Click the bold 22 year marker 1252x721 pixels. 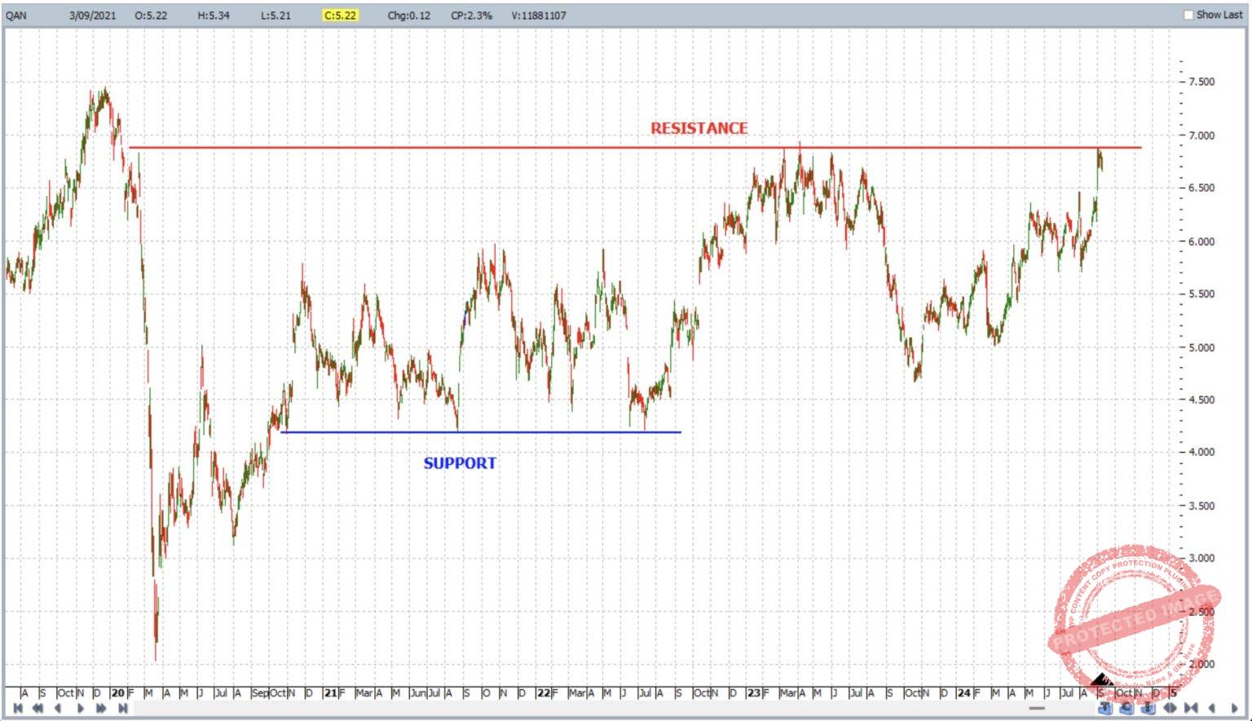click(543, 693)
